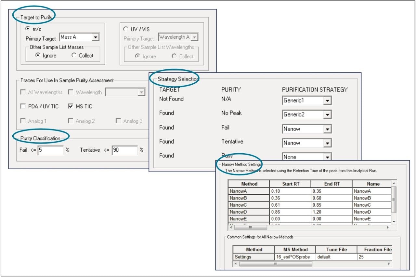
Task: Select the UV / VIS radio button
Action: 126,29
